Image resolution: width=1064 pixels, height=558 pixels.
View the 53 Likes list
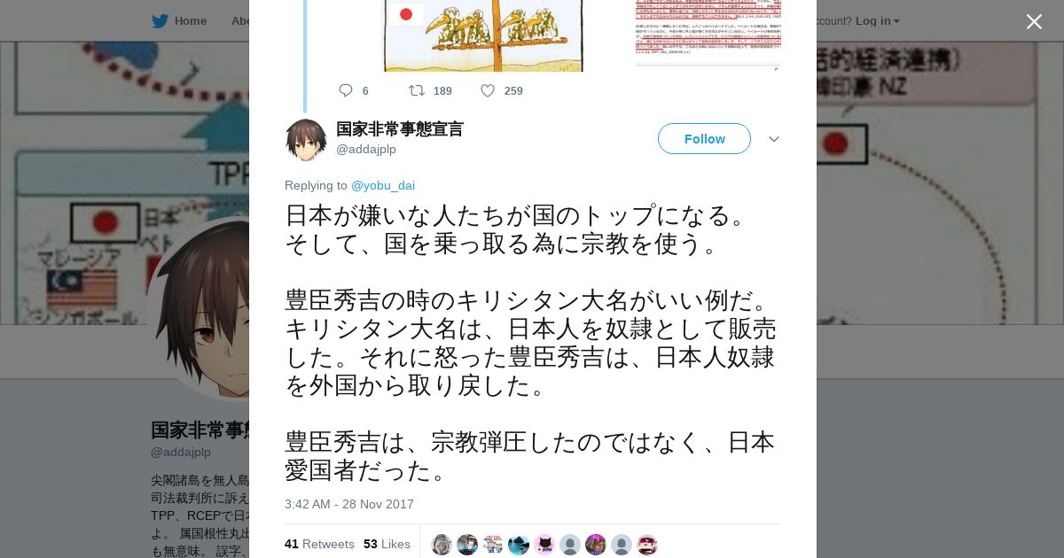tap(387, 544)
